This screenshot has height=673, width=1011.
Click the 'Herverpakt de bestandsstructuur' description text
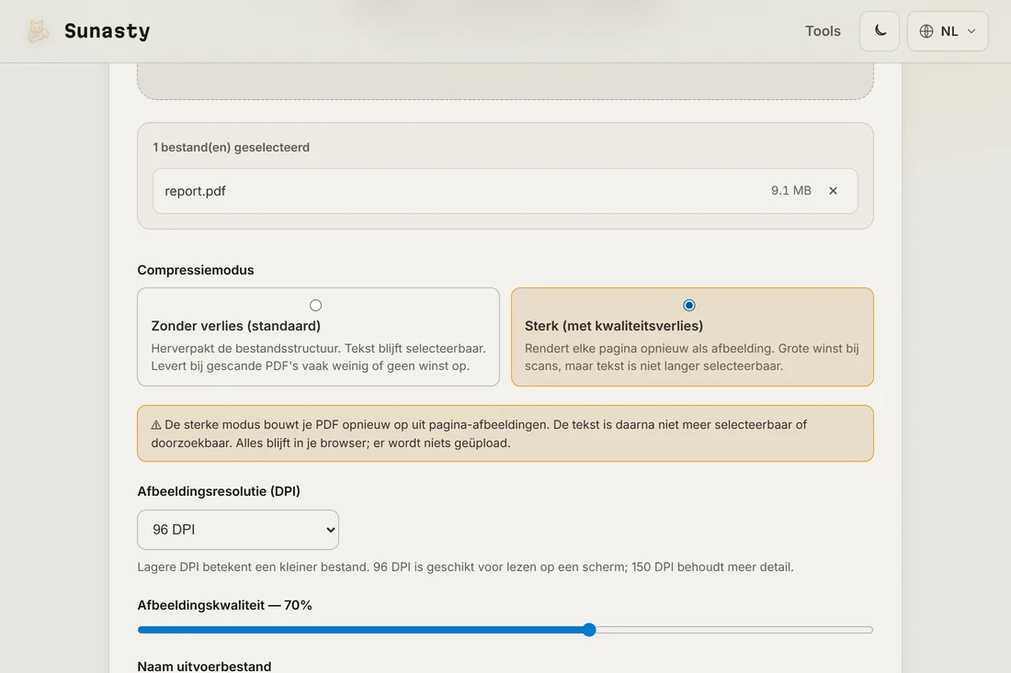coord(319,357)
